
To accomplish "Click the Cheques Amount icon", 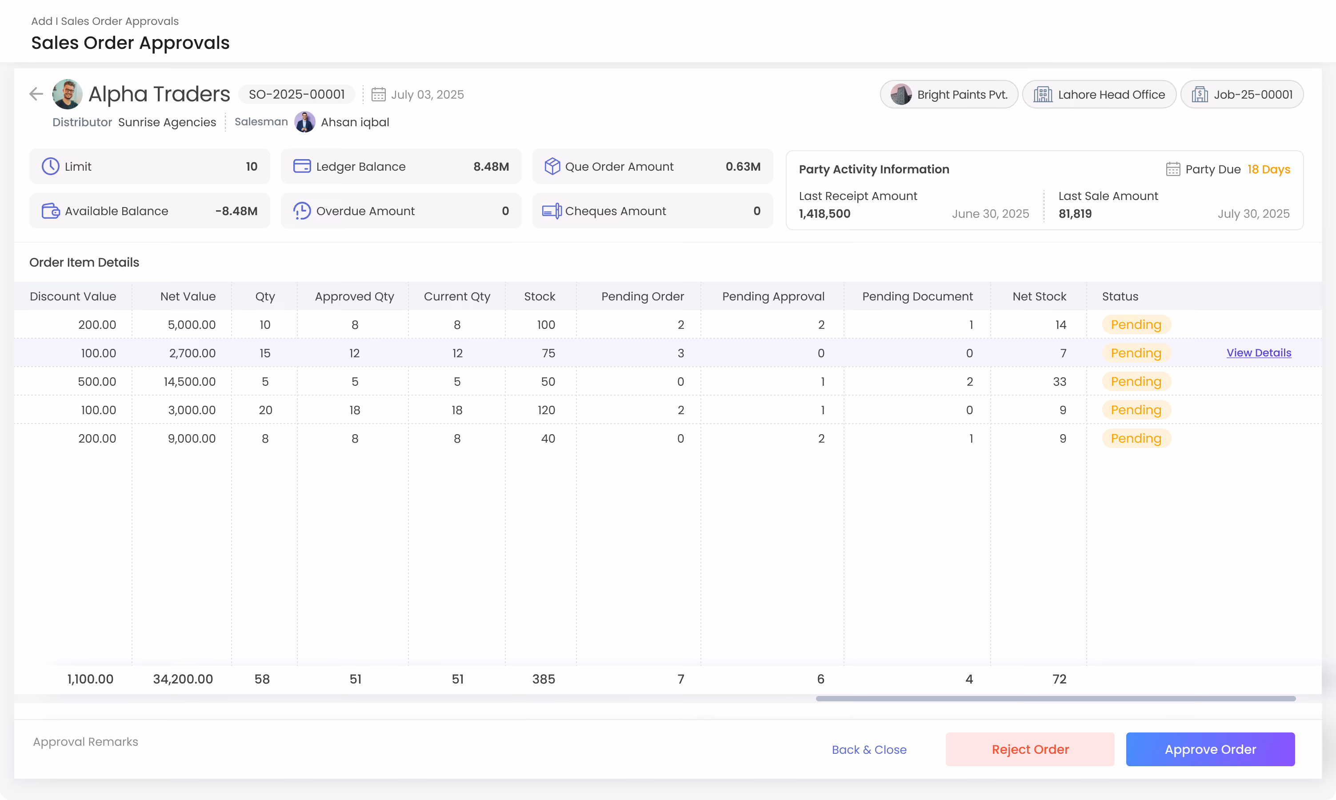I will coord(552,211).
